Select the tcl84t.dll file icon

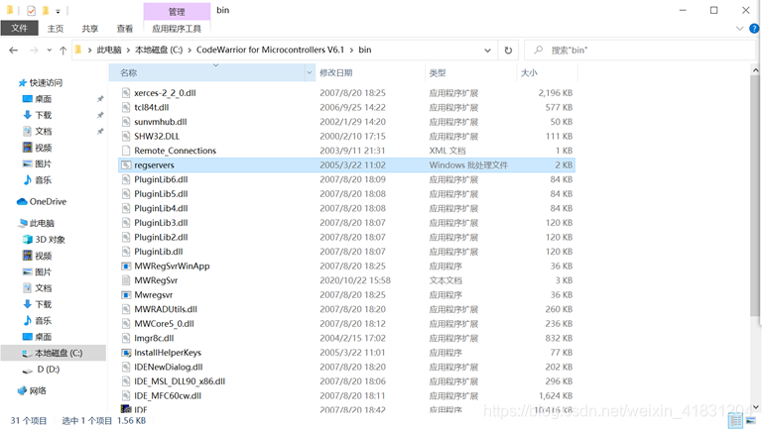126,107
